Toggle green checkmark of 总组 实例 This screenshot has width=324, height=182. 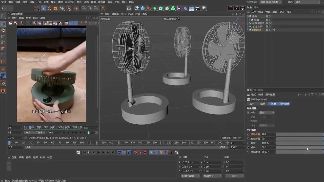click(271, 26)
